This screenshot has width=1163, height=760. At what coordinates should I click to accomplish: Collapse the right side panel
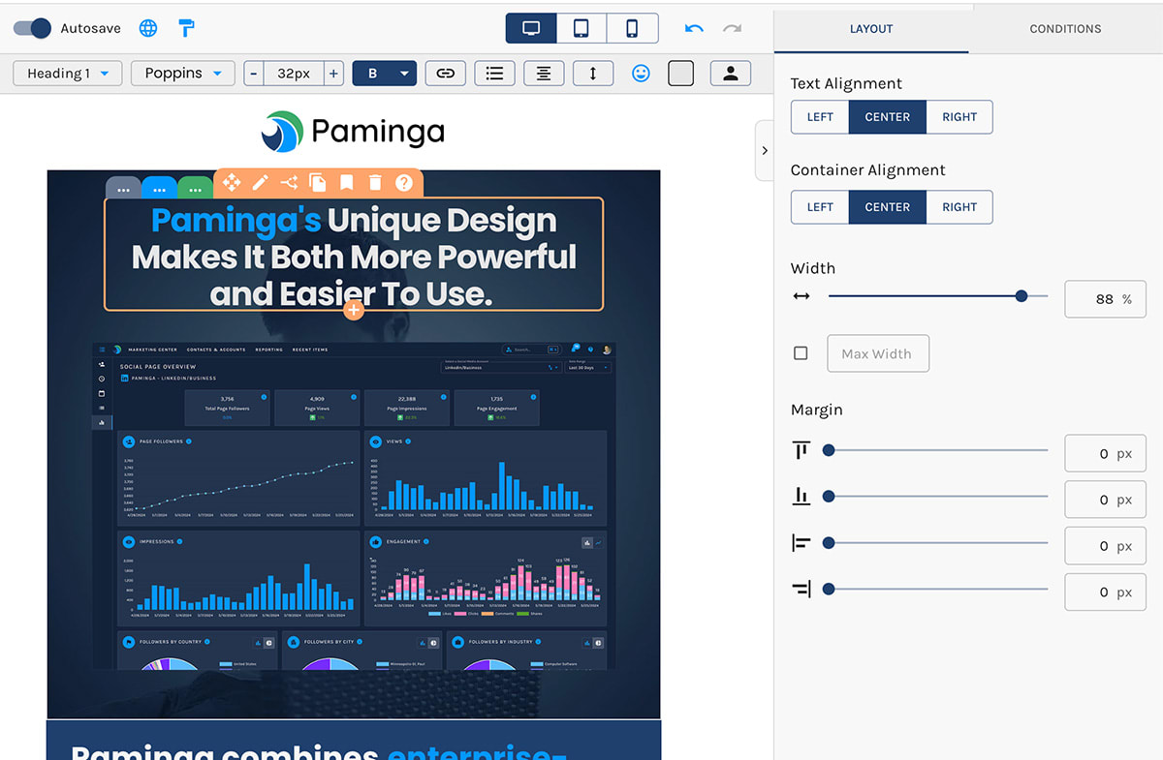(x=765, y=150)
